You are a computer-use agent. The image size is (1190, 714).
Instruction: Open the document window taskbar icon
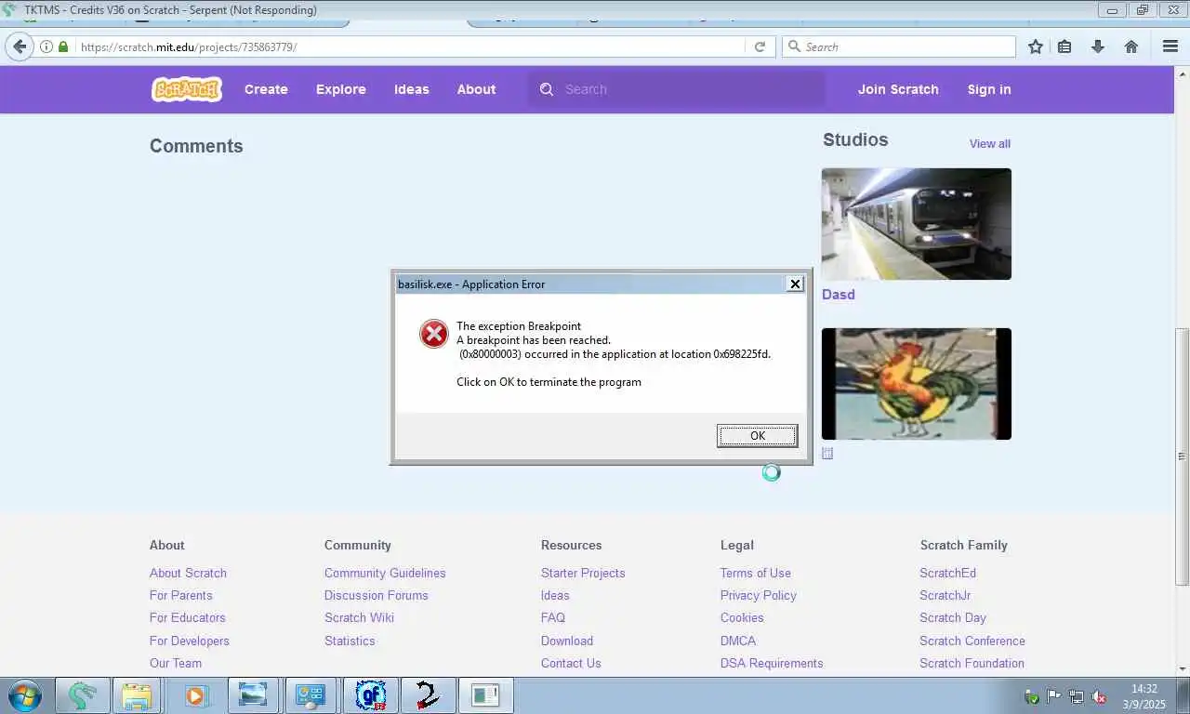pos(486,695)
